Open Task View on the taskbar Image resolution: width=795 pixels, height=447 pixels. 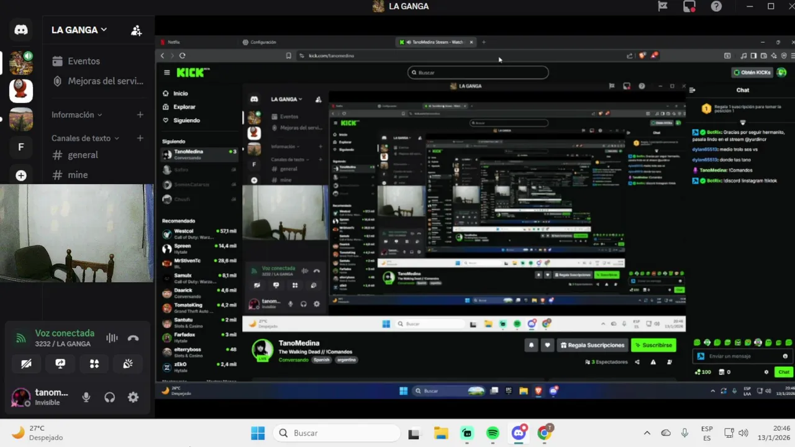click(x=415, y=433)
